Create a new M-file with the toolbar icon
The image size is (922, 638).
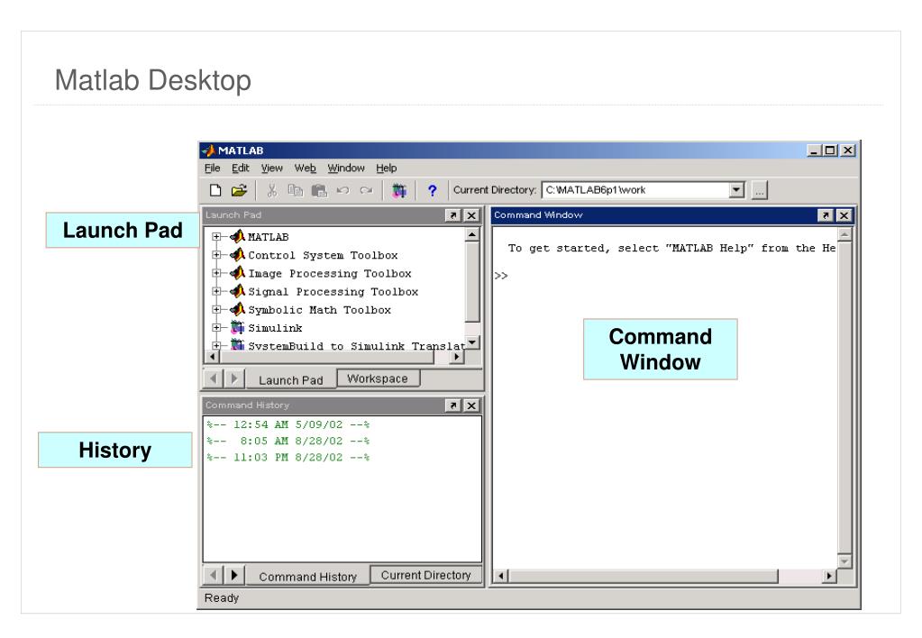[215, 190]
